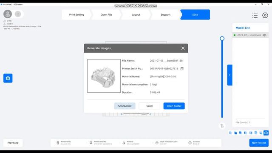Select the Slice step tab

195,14
